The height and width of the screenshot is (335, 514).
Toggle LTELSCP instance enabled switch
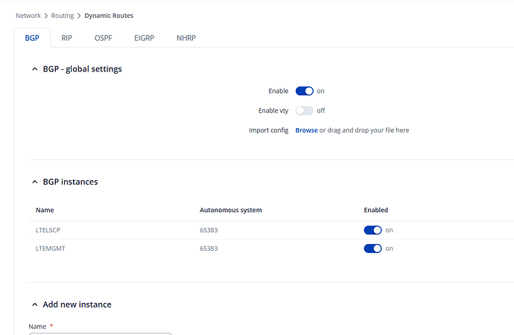[x=372, y=230]
